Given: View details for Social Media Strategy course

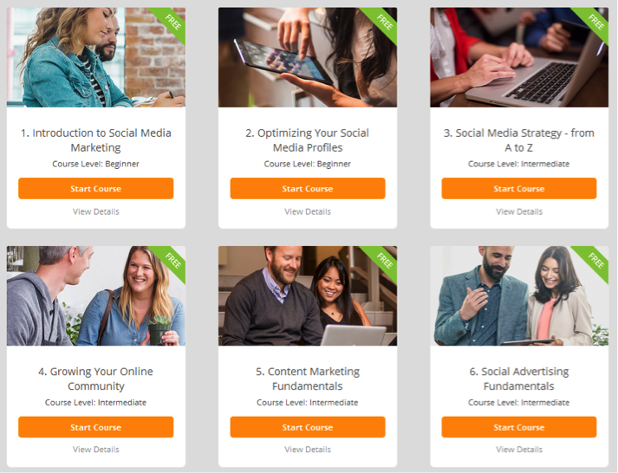Looking at the screenshot, I should (519, 211).
